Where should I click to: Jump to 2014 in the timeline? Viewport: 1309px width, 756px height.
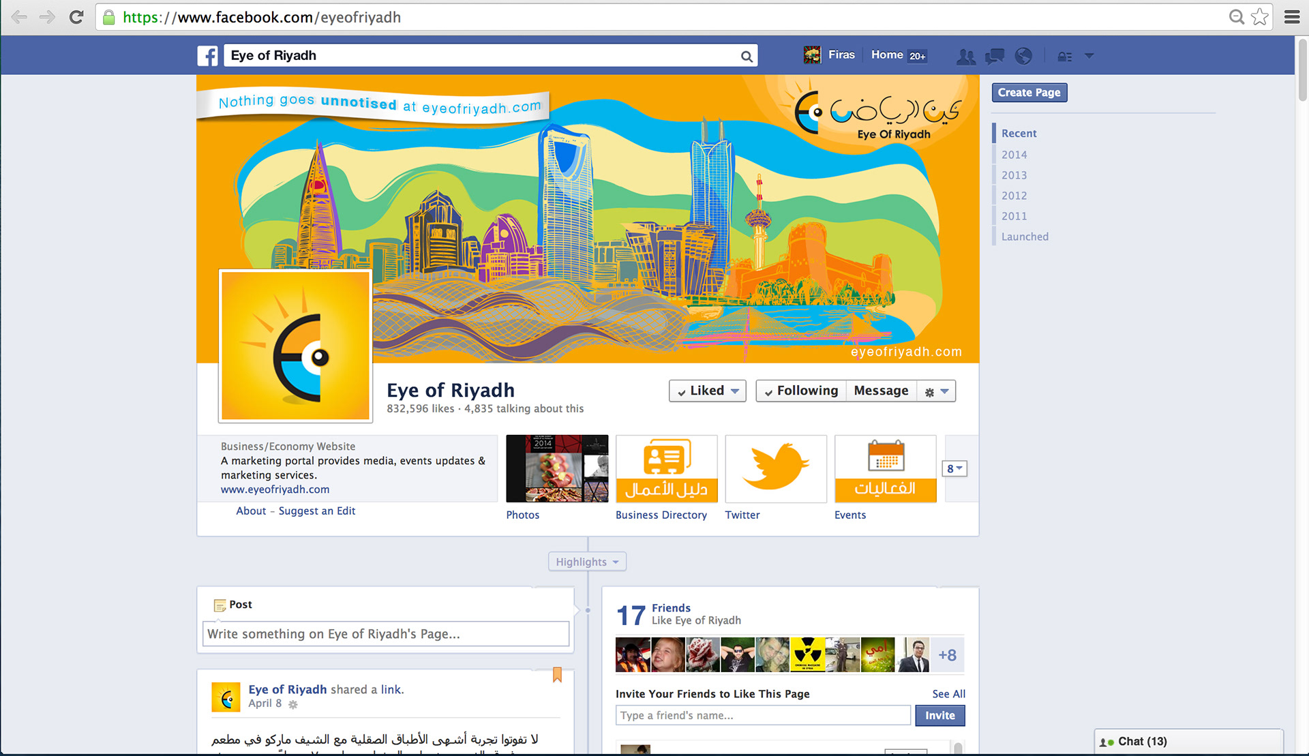pos(1014,155)
